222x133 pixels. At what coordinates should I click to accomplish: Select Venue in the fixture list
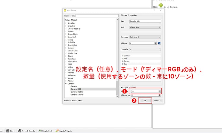coord(70,78)
